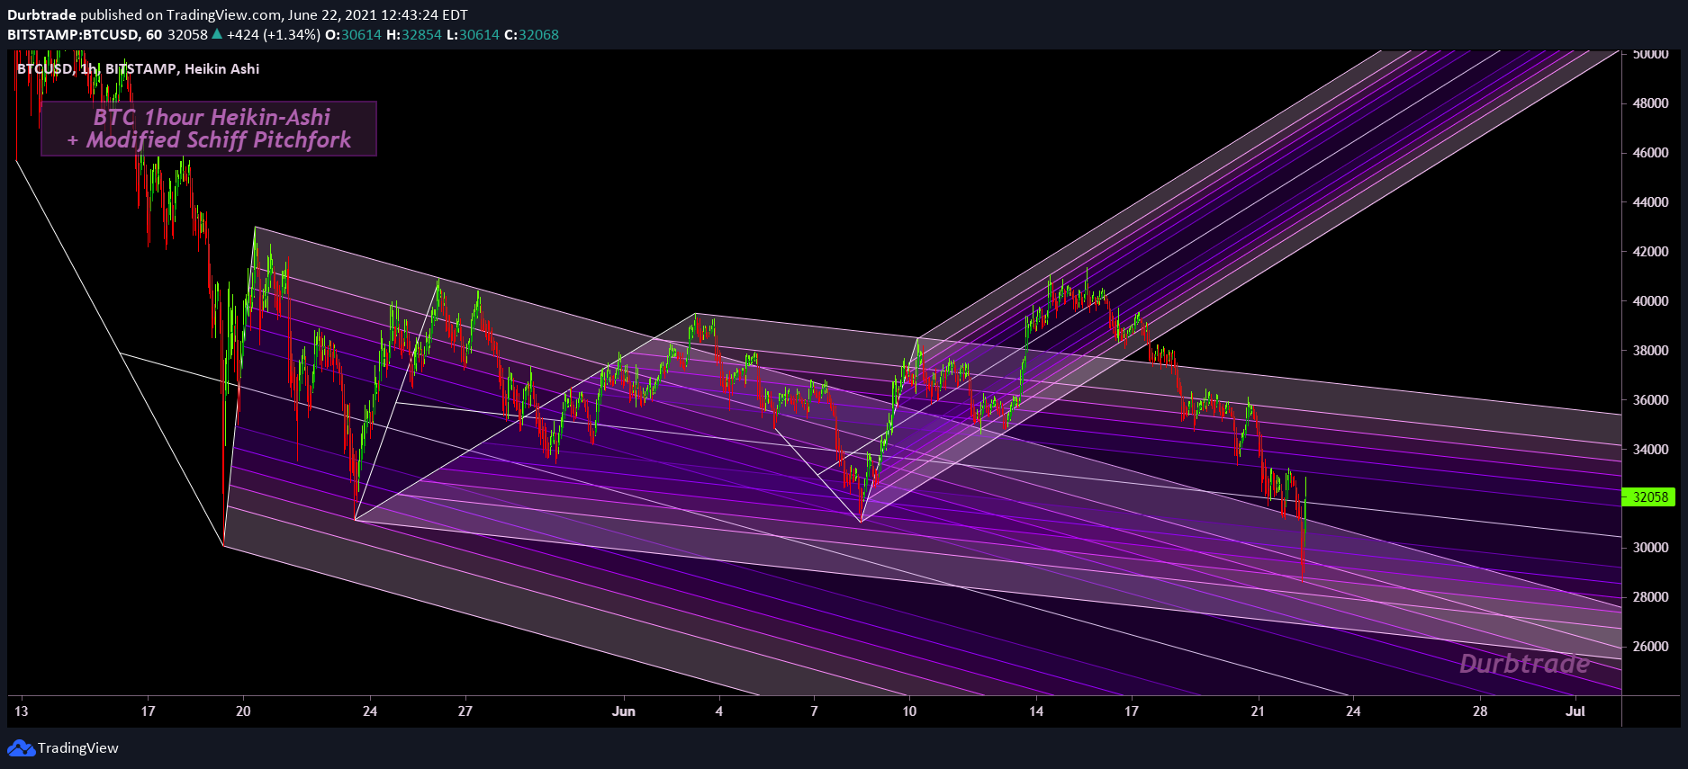Viewport: 1688px width, 769px height.
Task: Click the date label 14 on time axis
Action: coord(1036,711)
